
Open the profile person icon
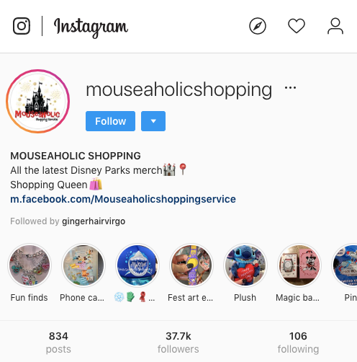[x=335, y=26]
